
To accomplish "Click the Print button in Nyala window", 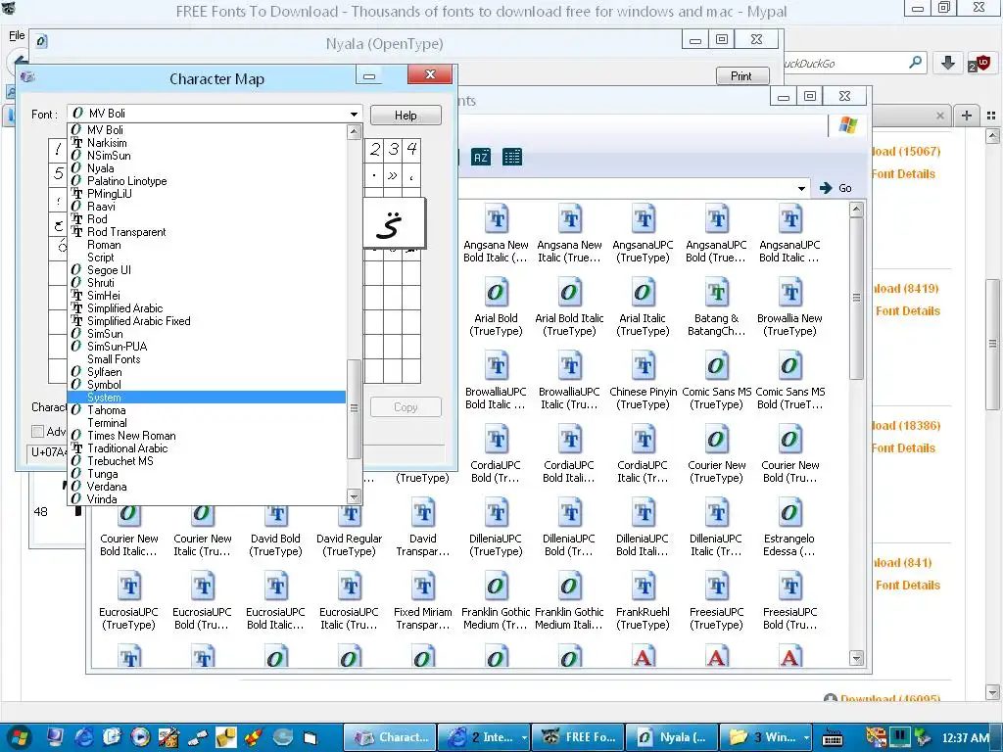I will tap(741, 76).
